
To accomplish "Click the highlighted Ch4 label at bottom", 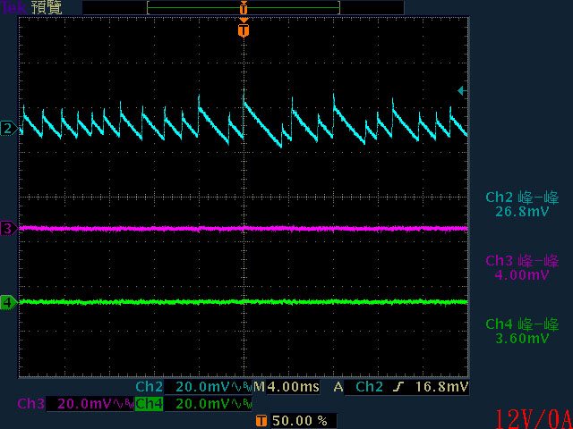I will (x=150, y=404).
